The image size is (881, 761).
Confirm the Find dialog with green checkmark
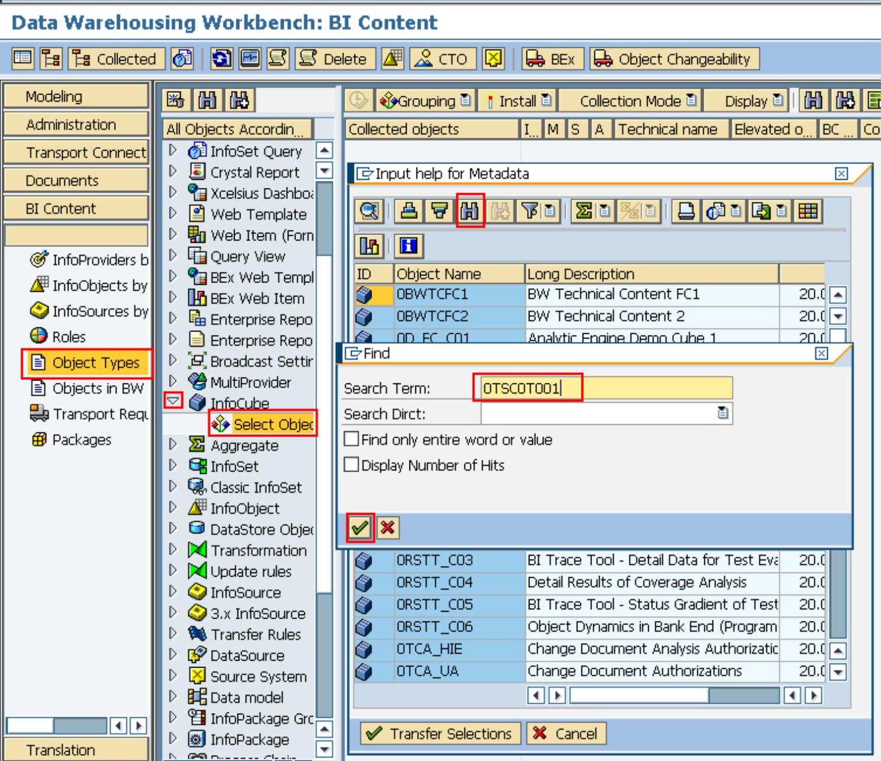(360, 527)
